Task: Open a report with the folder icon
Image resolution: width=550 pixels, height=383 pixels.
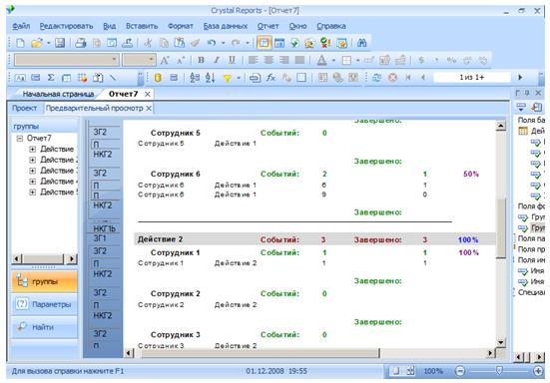Action: click(37, 43)
